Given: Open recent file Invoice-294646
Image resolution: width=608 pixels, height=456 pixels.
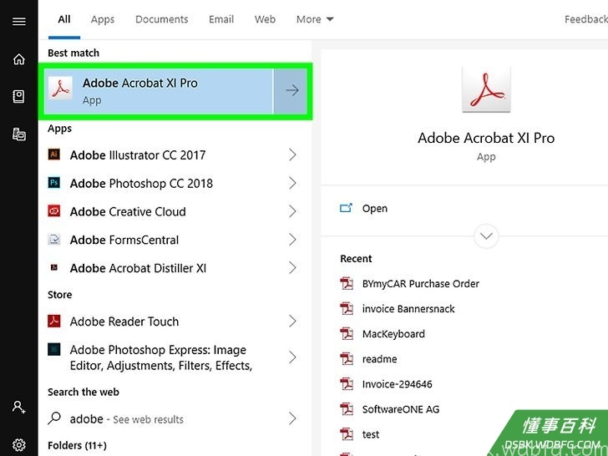Looking at the screenshot, I should click(x=397, y=384).
